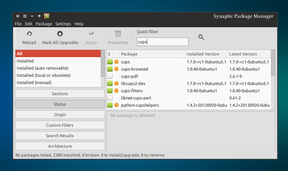The height and width of the screenshot is (171, 288).
Task: Select the cups-pdf package name
Action: (x=130, y=76)
